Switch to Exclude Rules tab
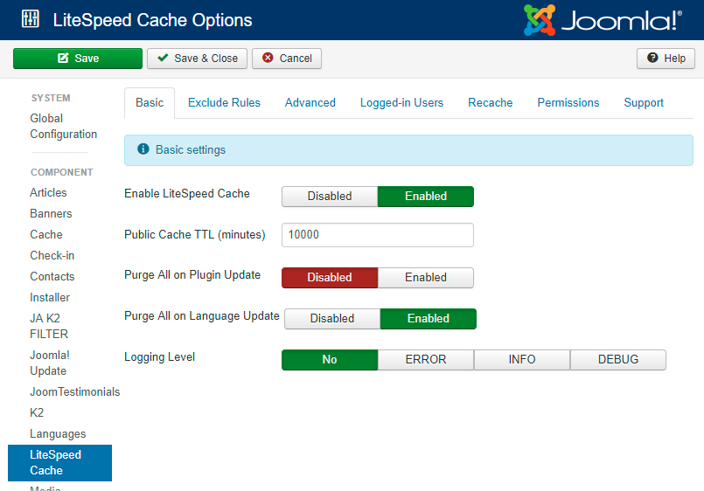704x491 pixels. pos(224,103)
